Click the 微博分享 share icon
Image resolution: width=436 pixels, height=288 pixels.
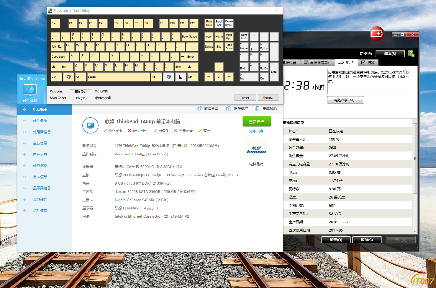coord(199,108)
